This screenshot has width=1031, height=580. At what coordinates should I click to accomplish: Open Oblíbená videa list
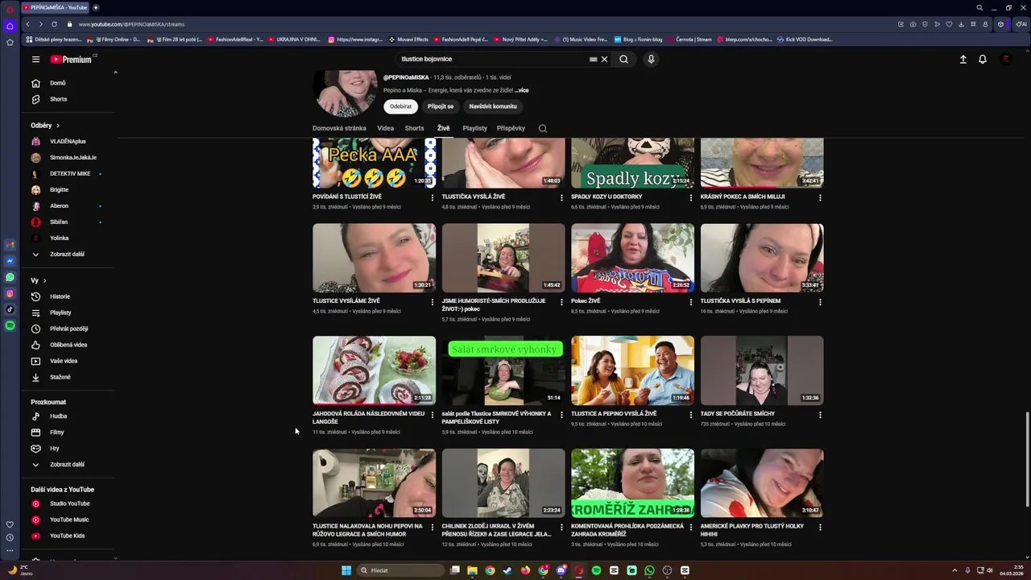coord(69,345)
